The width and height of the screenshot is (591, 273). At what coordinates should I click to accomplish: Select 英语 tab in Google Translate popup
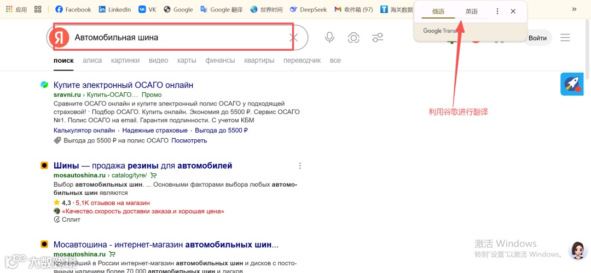pos(471,11)
